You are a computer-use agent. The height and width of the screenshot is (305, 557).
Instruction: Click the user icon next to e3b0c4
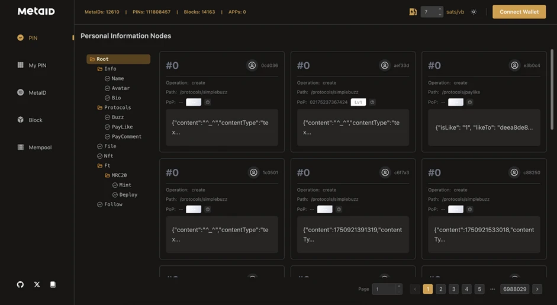(514, 66)
